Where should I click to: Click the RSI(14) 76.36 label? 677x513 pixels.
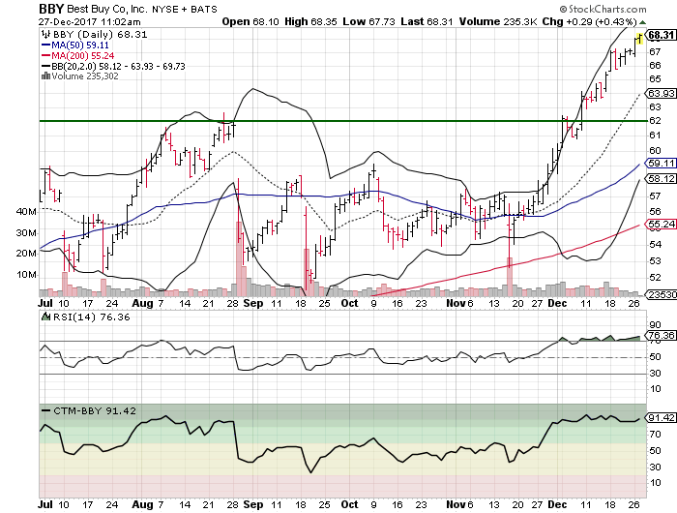(x=91, y=317)
